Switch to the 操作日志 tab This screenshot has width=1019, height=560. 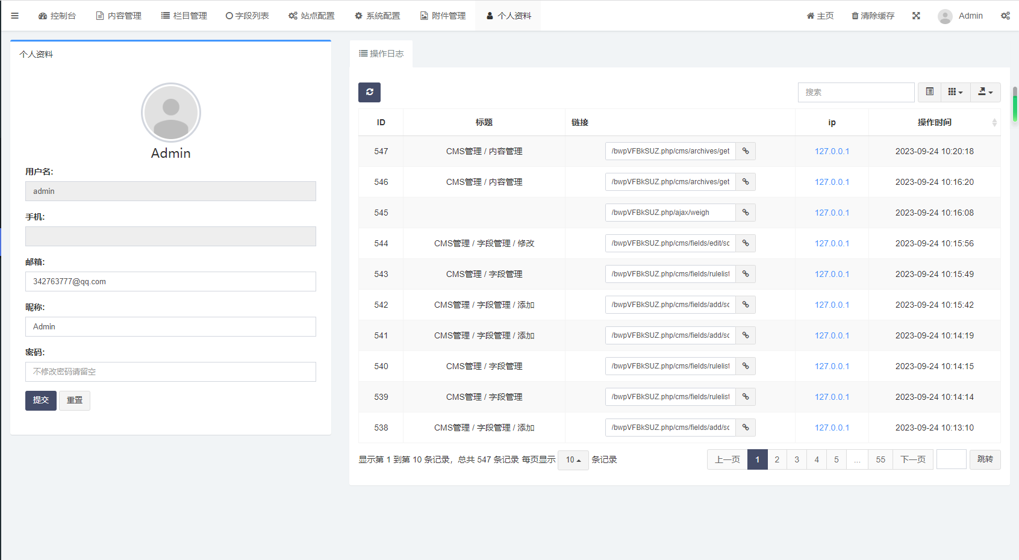point(381,54)
